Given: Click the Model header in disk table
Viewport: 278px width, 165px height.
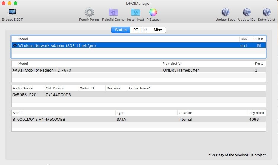Looking at the screenshot, I should (17, 113).
